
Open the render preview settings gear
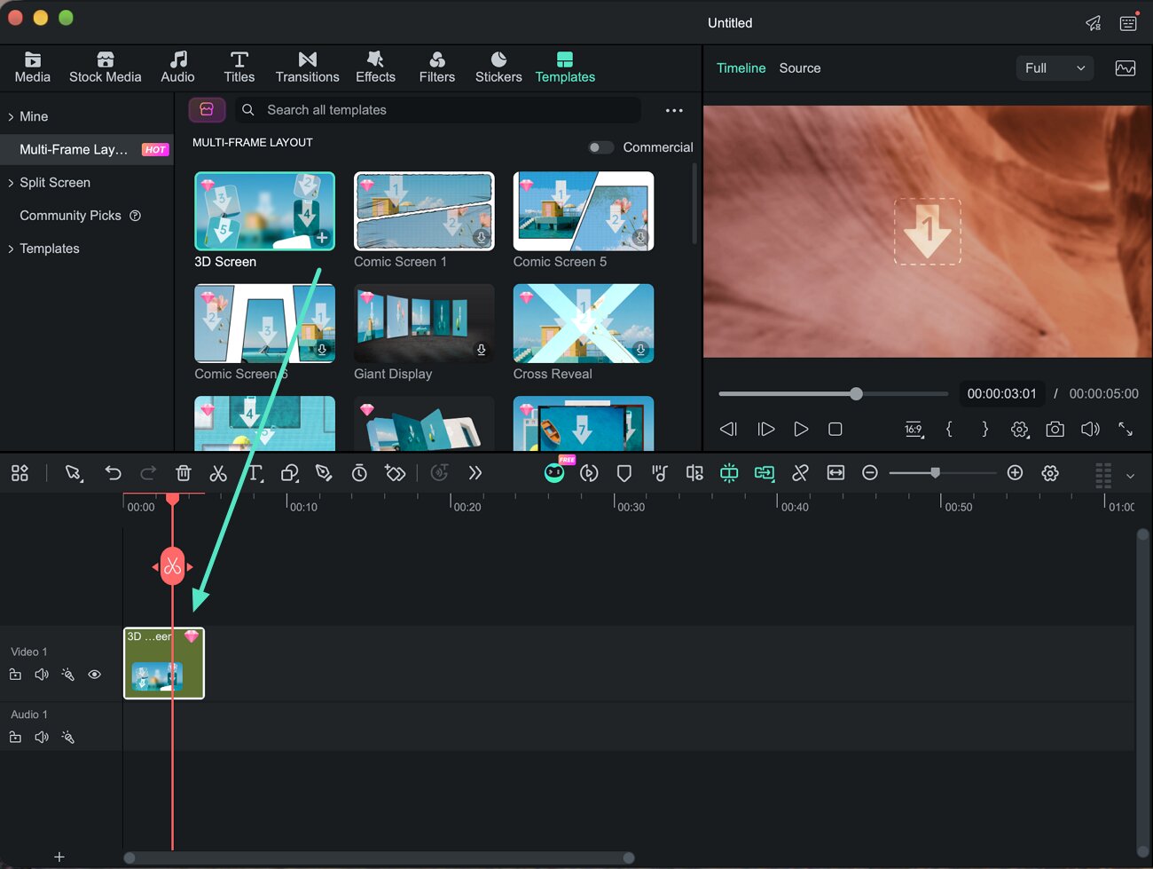click(1020, 430)
